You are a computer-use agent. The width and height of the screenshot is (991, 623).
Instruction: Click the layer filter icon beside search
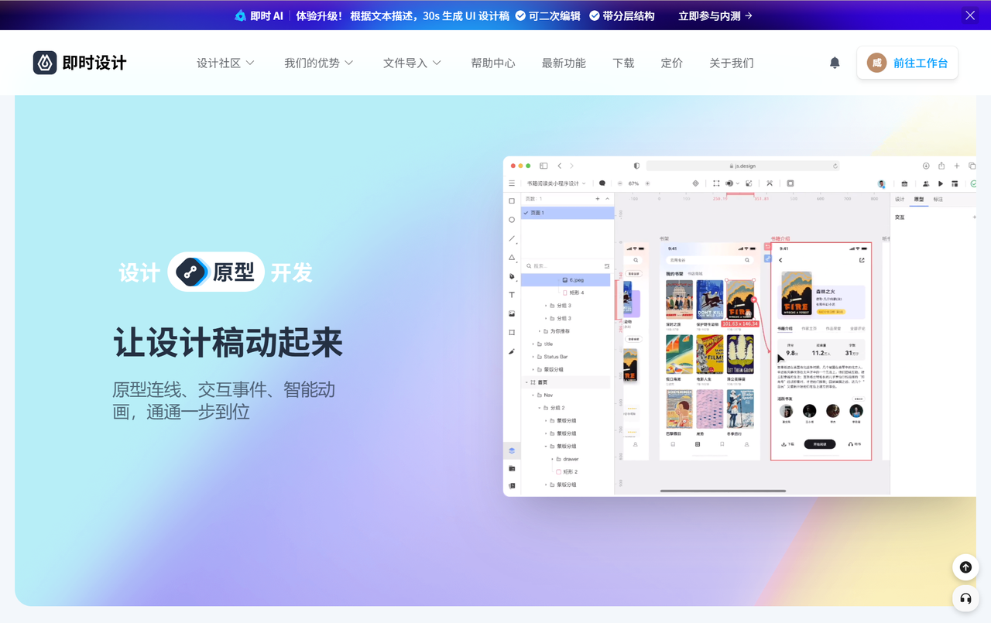[607, 266]
